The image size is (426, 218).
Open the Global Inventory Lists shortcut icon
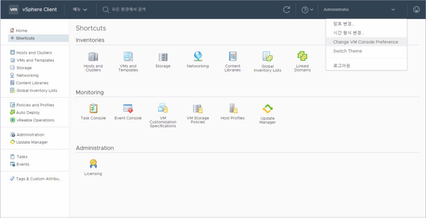pyautogui.click(x=267, y=57)
